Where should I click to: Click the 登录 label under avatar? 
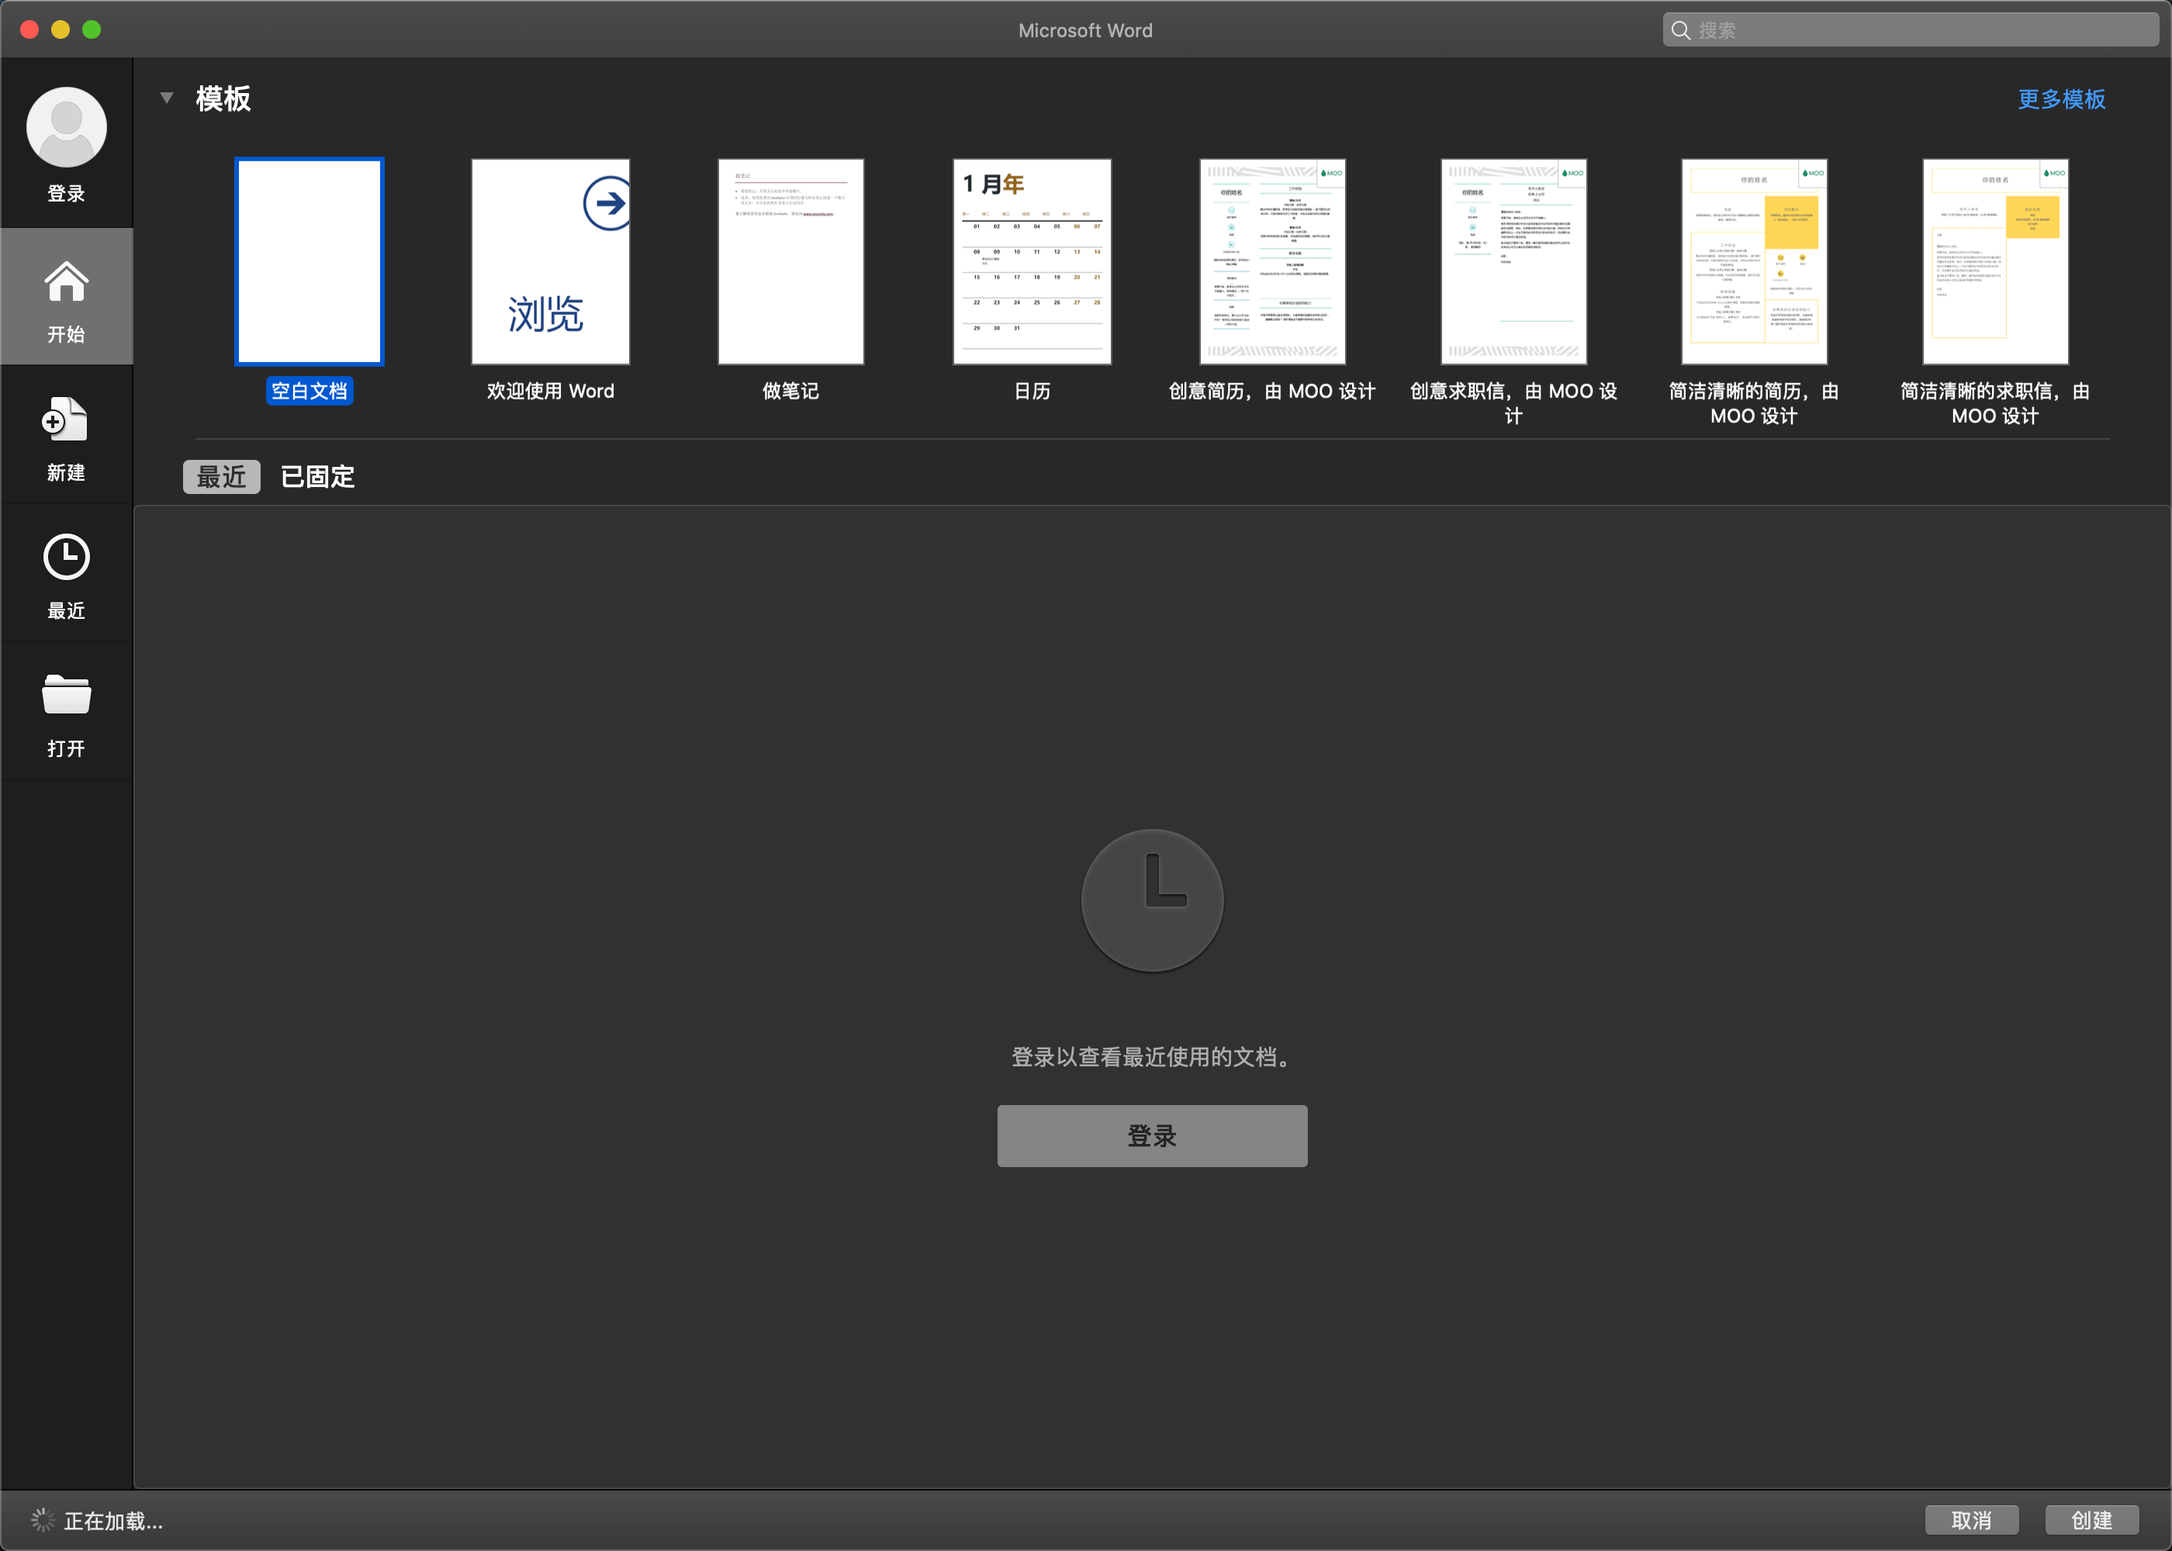pyautogui.click(x=66, y=194)
